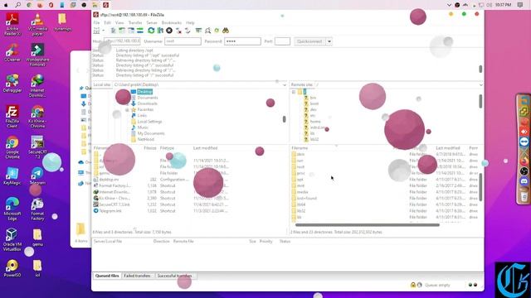Viewport: 531px width, 298px height.
Task: Select the root folder in remote list
Action: click(x=300, y=167)
